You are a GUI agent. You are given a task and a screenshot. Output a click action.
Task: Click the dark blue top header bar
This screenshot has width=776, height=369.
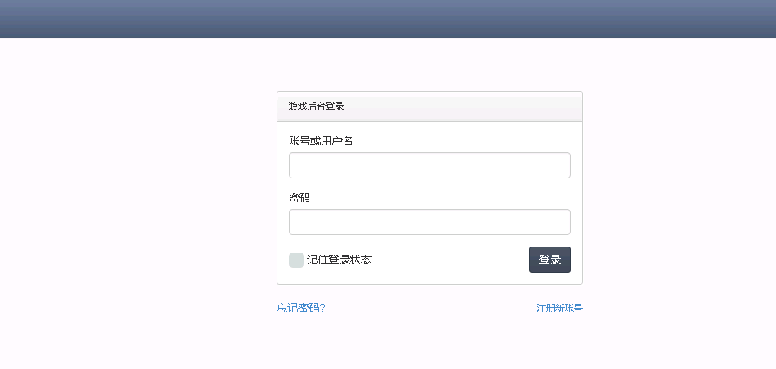[388, 19]
